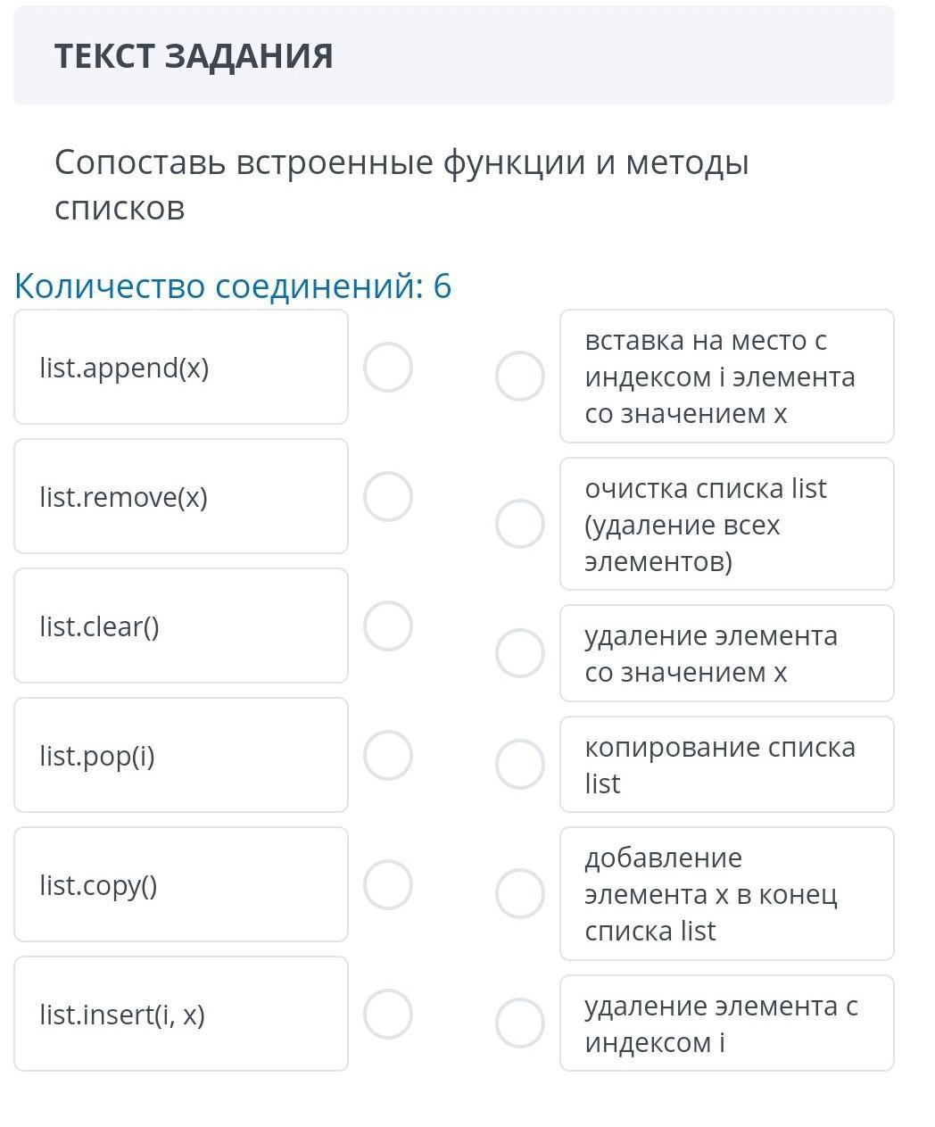Click the circle next to 'вставка на место с индексом i'
This screenshot has height=1127, width=935.
[x=520, y=376]
